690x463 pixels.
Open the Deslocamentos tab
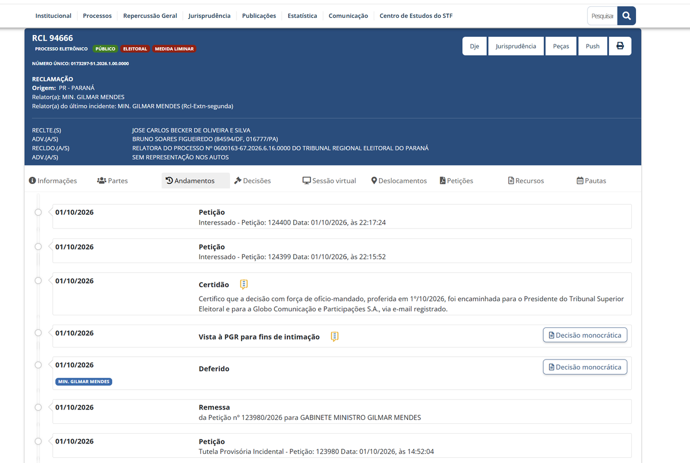click(x=399, y=180)
